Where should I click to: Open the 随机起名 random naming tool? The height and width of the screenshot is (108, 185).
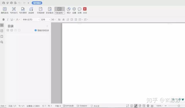tap(5, 10)
